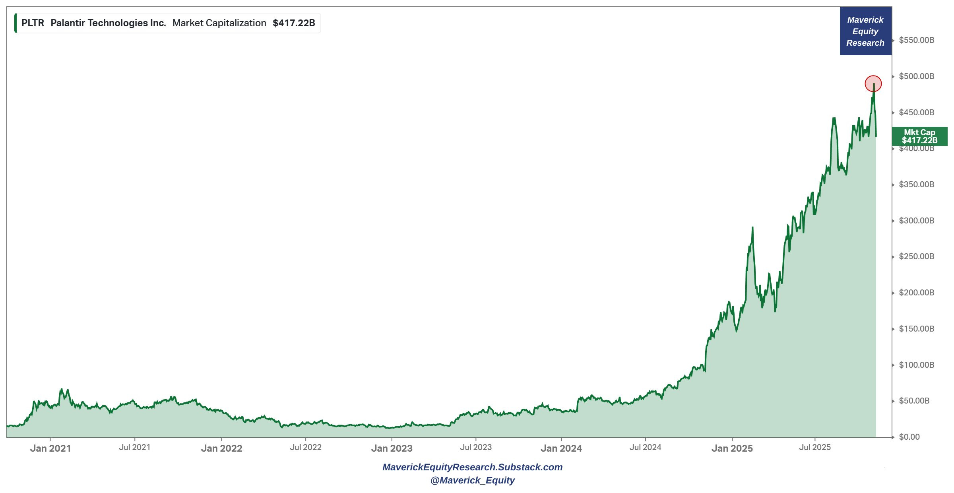Select the Jul 2024 axis label
This screenshot has width=954, height=493.
pyautogui.click(x=645, y=447)
